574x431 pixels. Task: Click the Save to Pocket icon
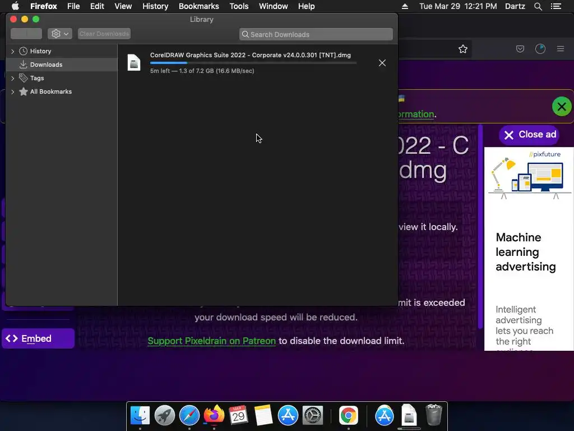520,49
